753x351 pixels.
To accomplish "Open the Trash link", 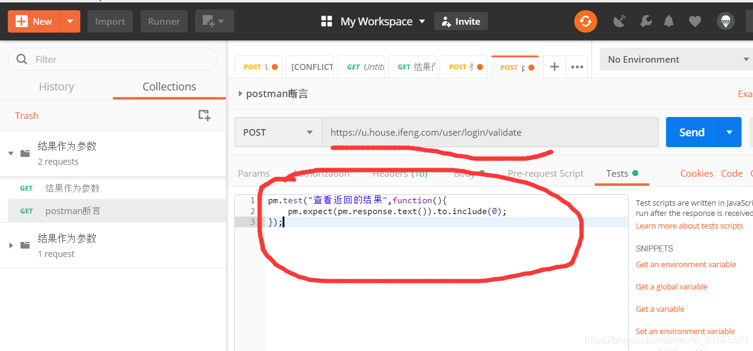I will coord(27,116).
